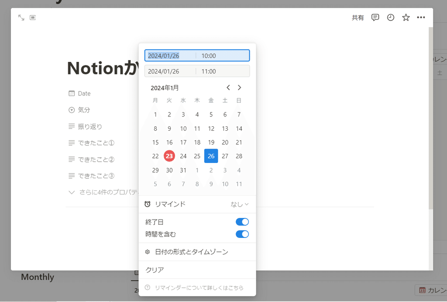Open the three-dot more menu
447x302 pixels.
coord(421,17)
